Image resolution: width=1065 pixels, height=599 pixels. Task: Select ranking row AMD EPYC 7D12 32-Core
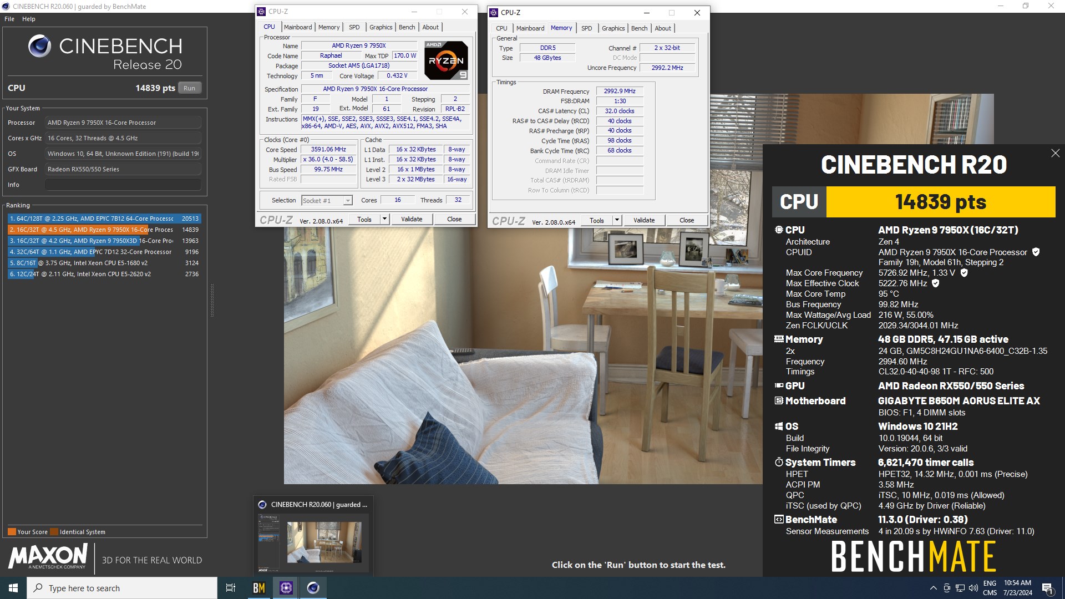pos(104,252)
